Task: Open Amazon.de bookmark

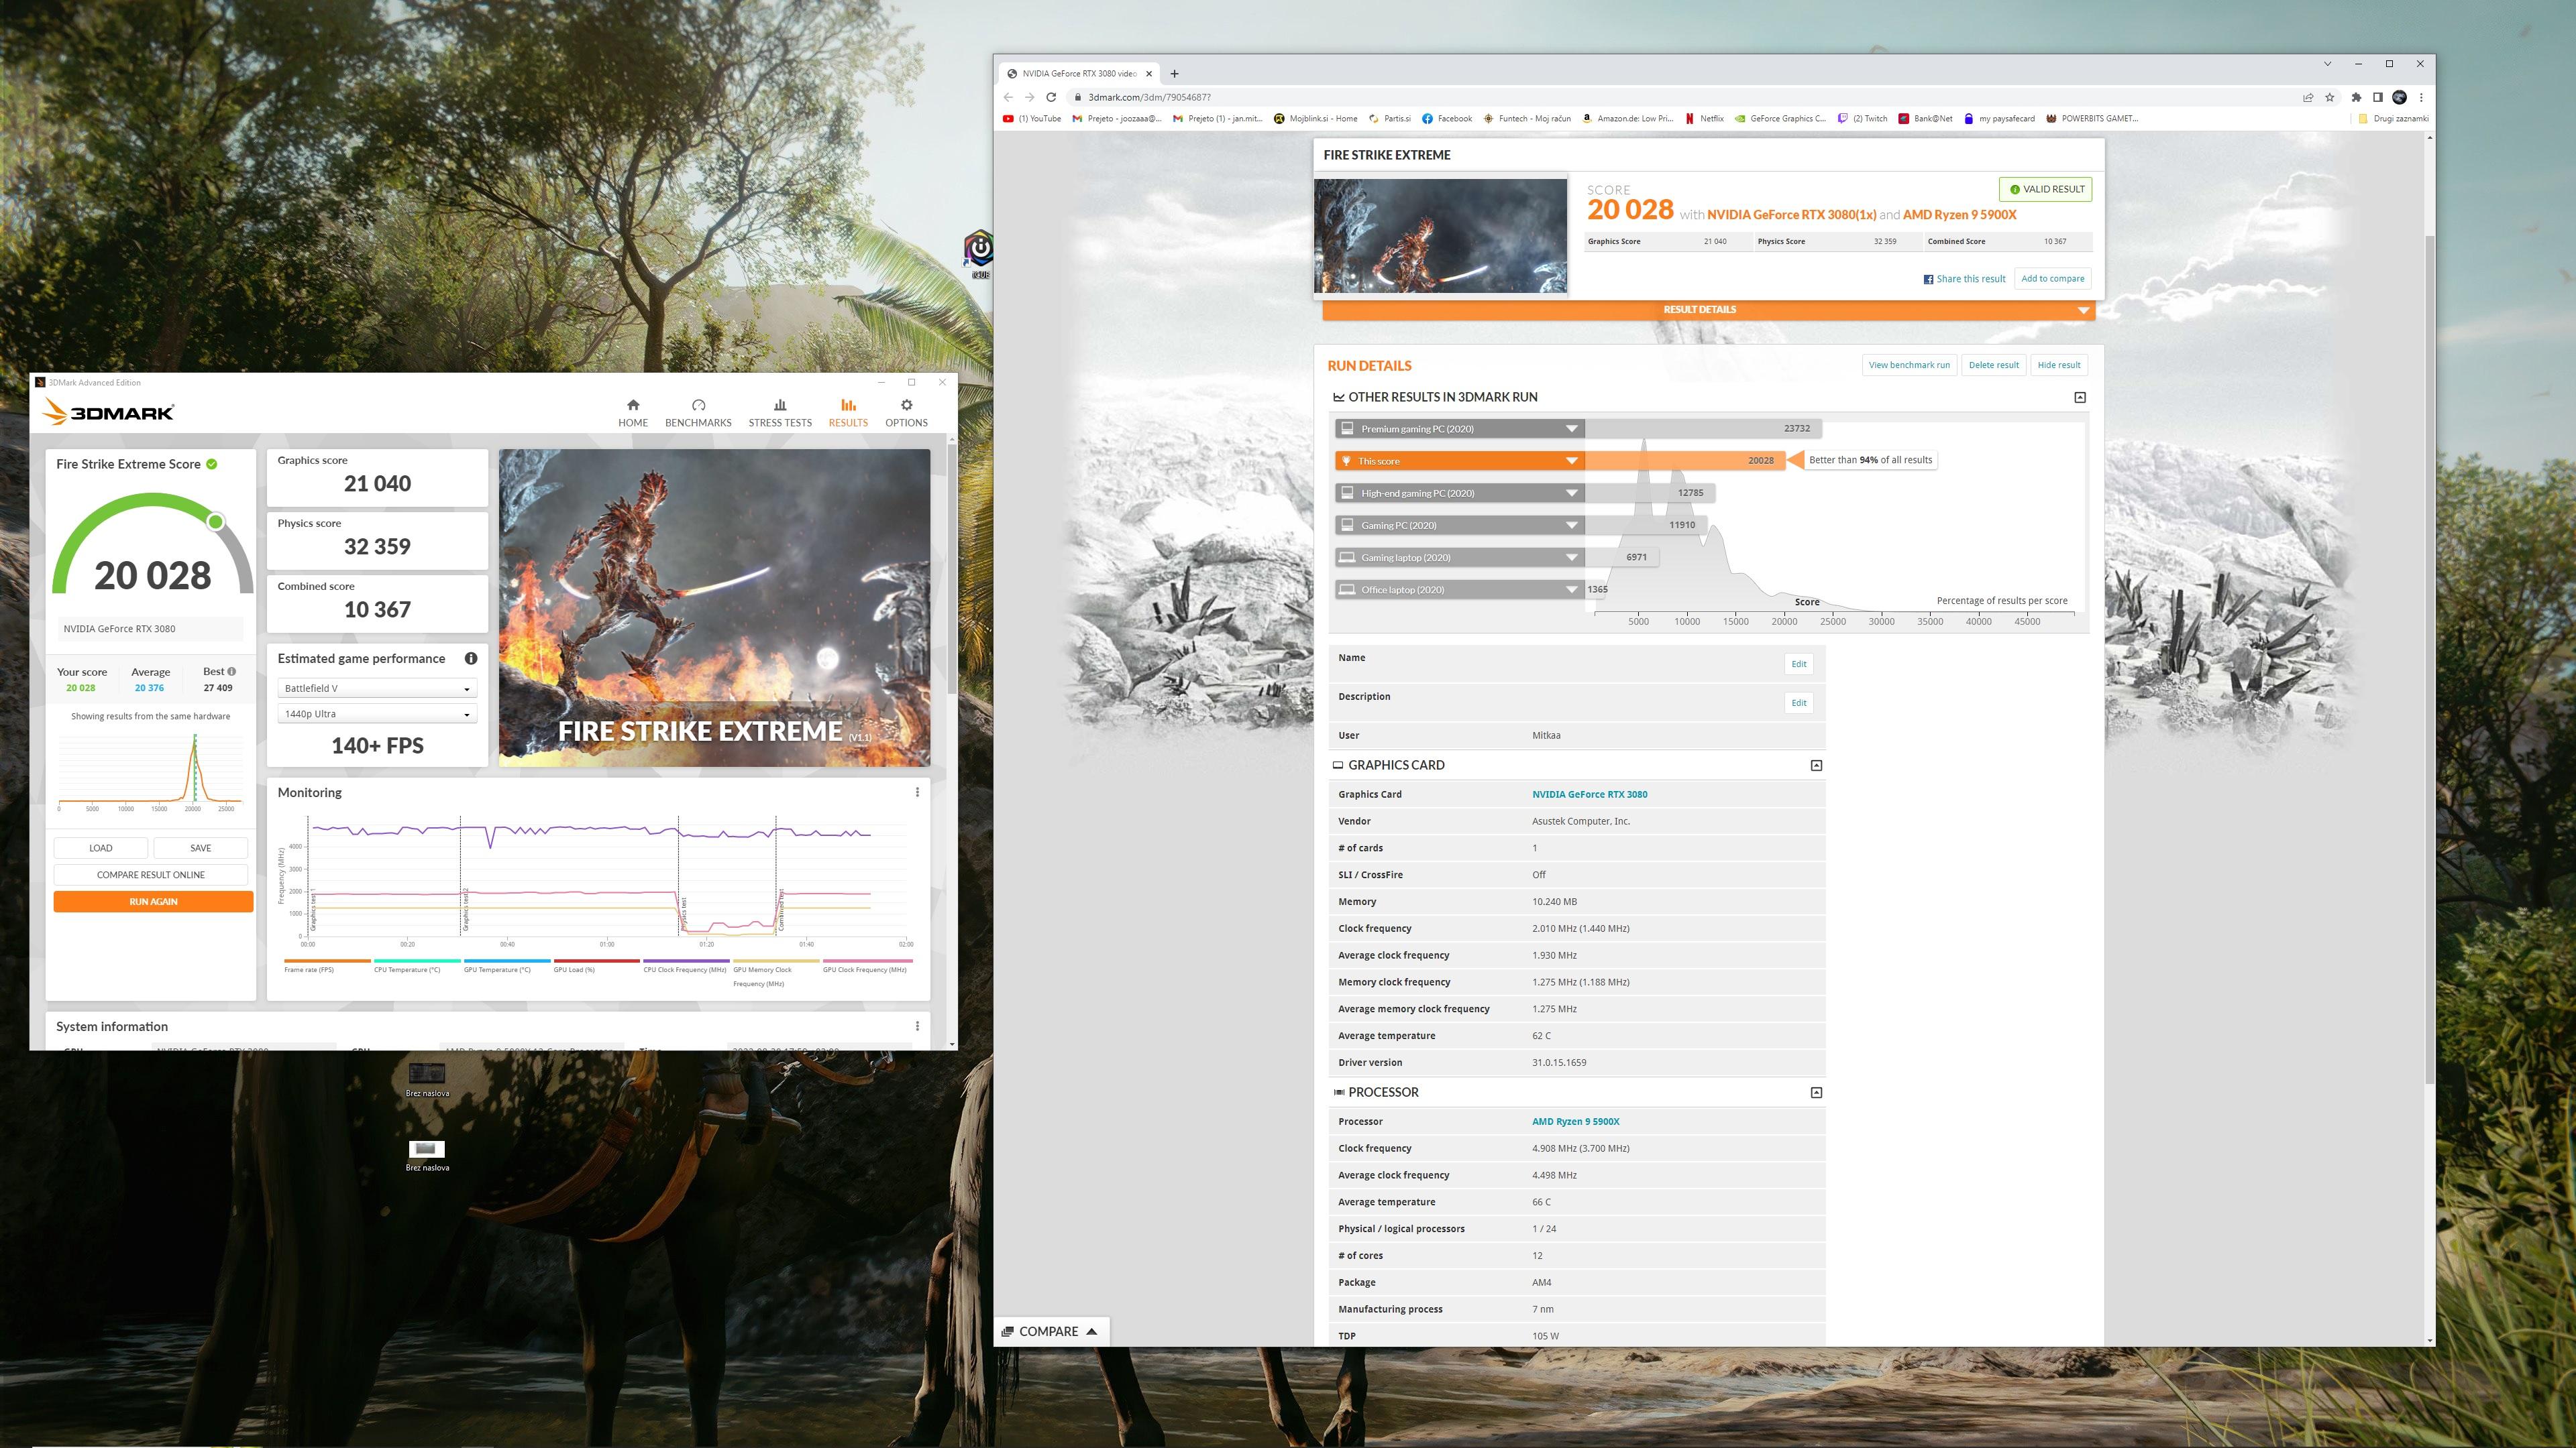Action: [1627, 118]
